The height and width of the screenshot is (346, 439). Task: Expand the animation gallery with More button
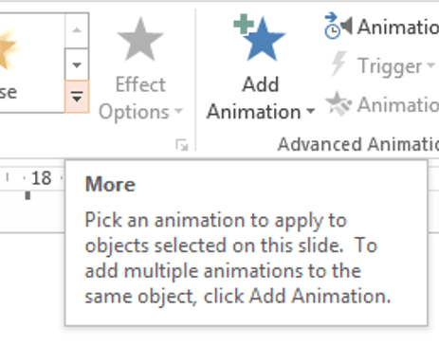tap(77, 97)
